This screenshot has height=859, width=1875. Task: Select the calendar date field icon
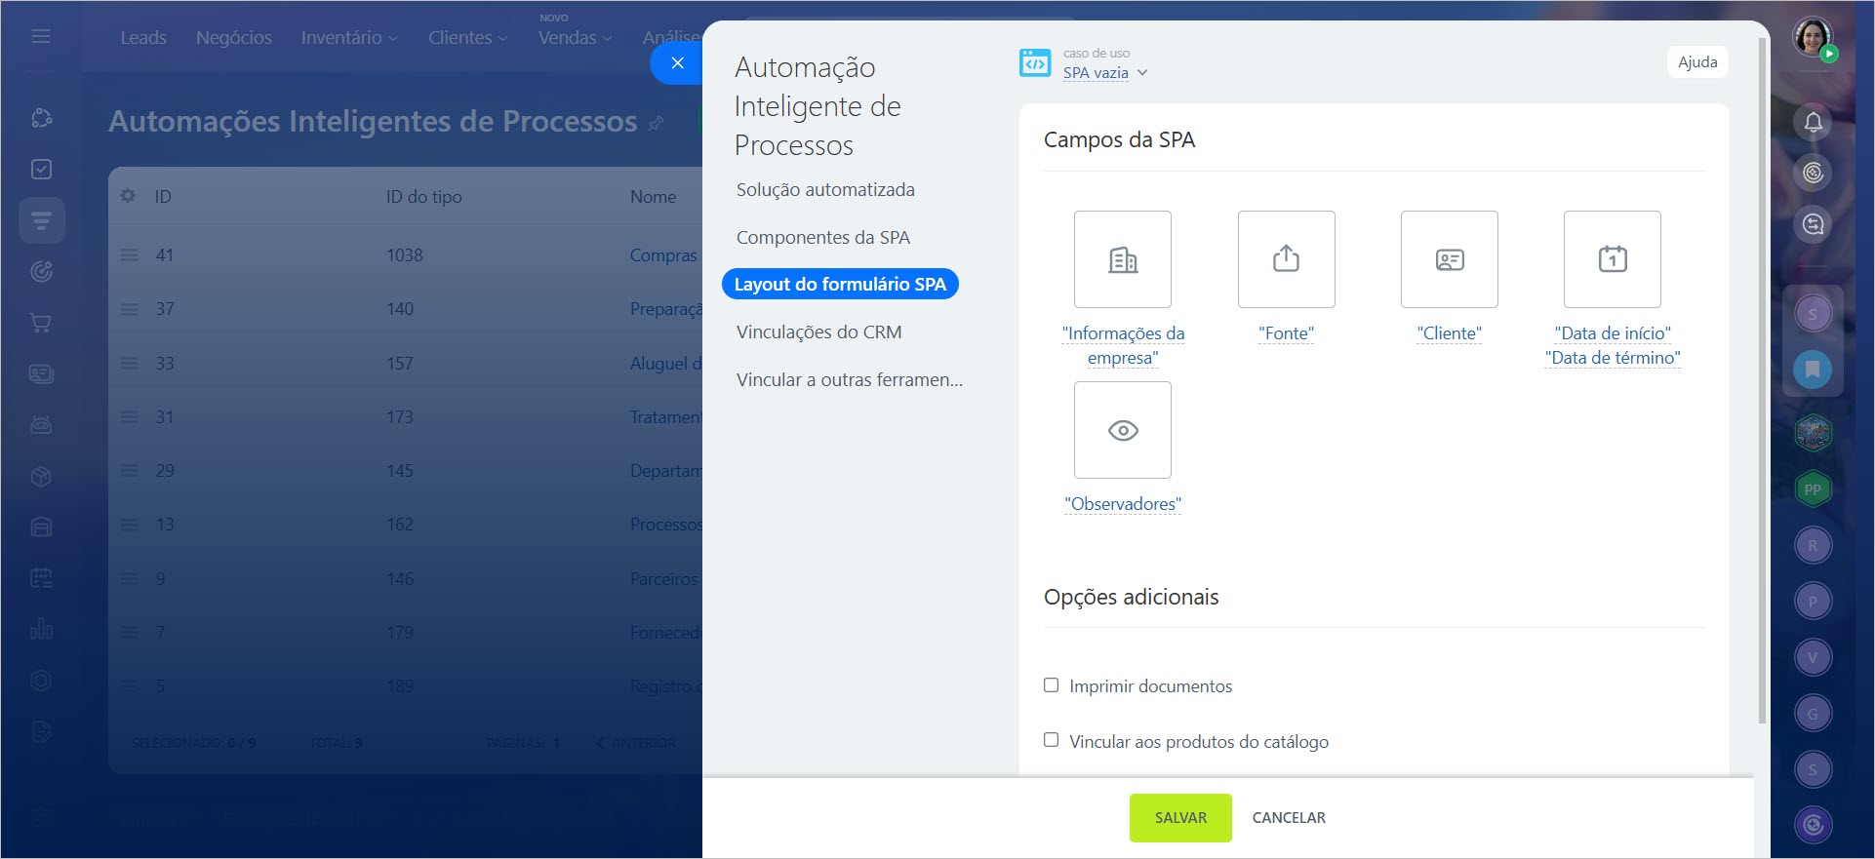tap(1612, 259)
